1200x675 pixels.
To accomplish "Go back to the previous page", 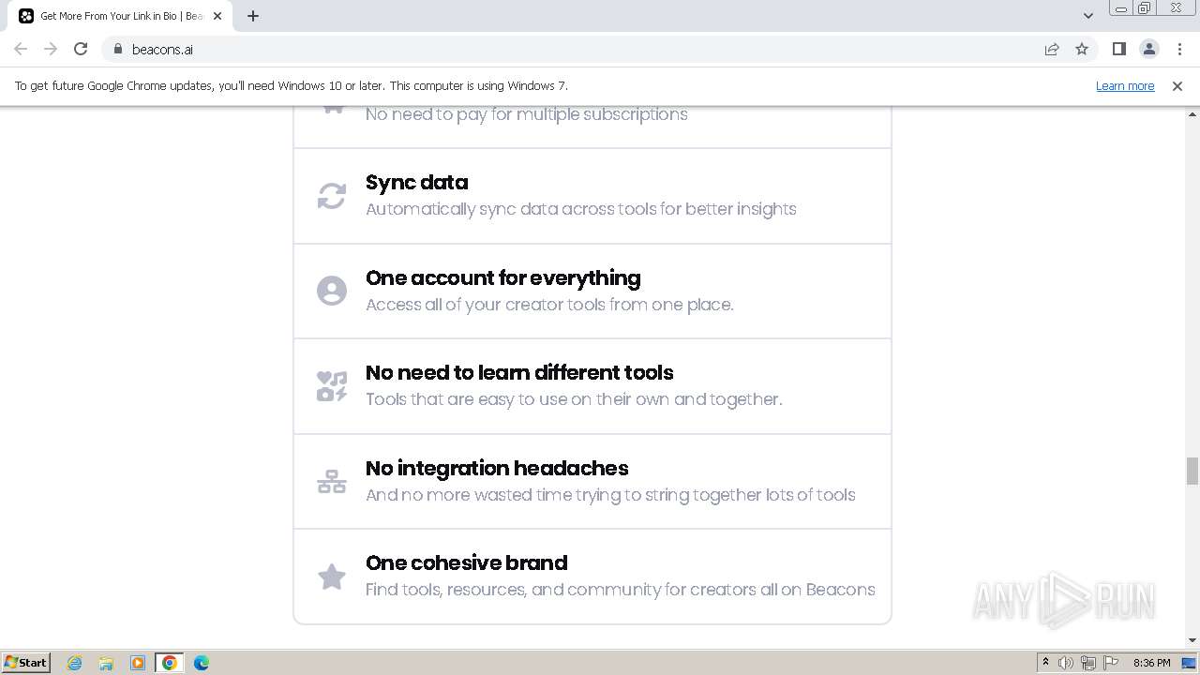I will coord(21,49).
